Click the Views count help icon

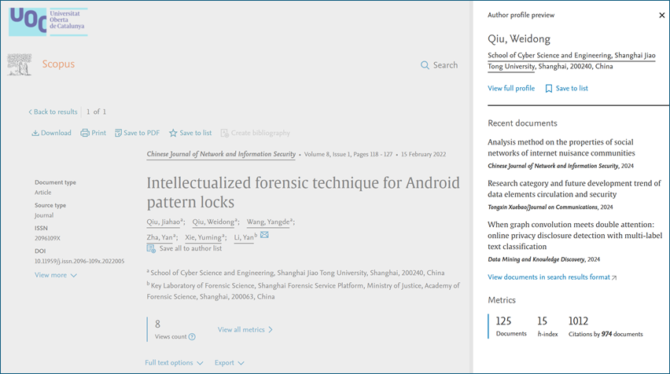(192, 337)
